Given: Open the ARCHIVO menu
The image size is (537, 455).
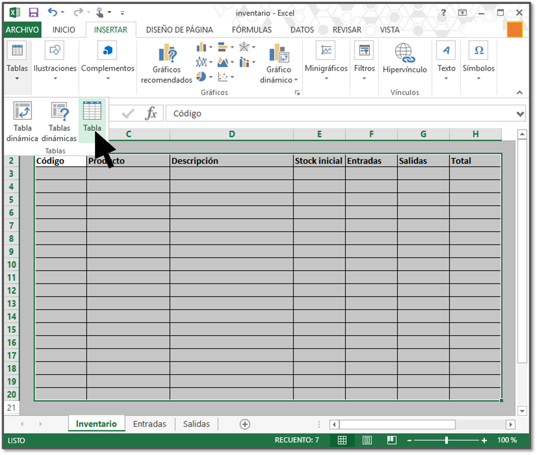Looking at the screenshot, I should 22,30.
